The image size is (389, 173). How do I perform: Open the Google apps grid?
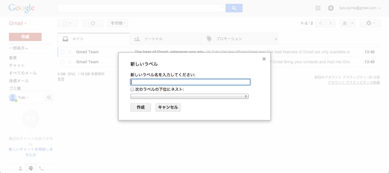(318, 8)
